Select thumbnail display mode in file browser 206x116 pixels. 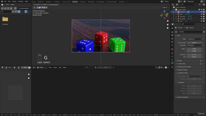[x=19, y=12]
